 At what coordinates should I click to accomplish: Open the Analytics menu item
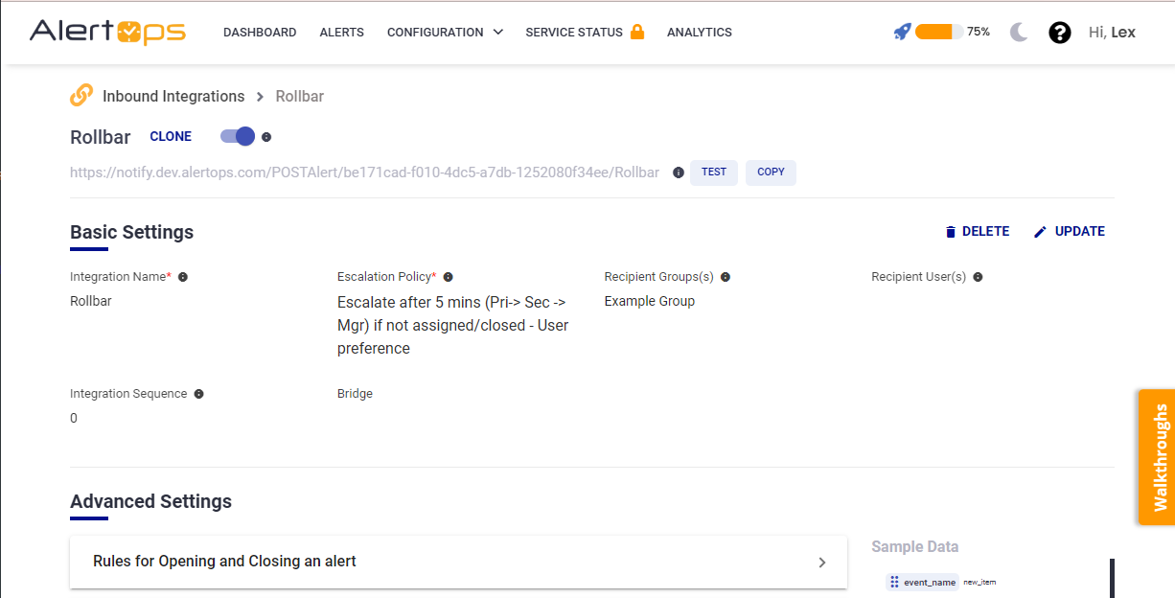tap(699, 33)
